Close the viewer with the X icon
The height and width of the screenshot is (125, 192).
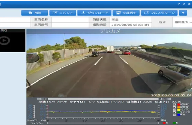click(x=189, y=4)
